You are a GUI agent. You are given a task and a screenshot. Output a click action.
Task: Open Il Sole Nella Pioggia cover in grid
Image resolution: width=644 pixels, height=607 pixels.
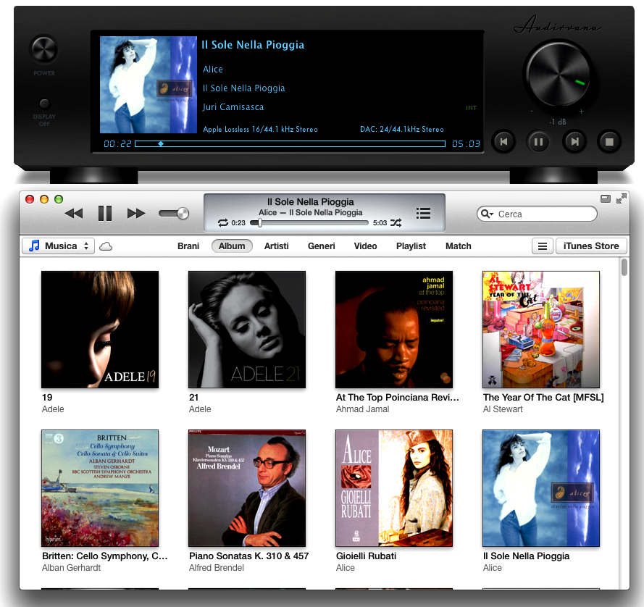click(x=541, y=488)
